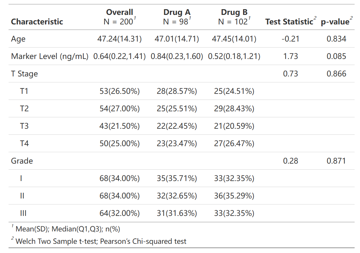The image size is (360, 253).
Task: Select Age p-value 0.834
Action: [336, 39]
